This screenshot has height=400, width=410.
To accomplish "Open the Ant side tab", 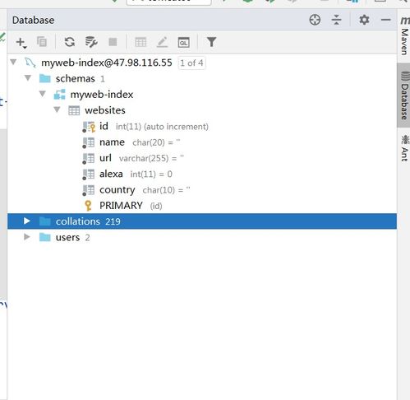I will [404, 148].
